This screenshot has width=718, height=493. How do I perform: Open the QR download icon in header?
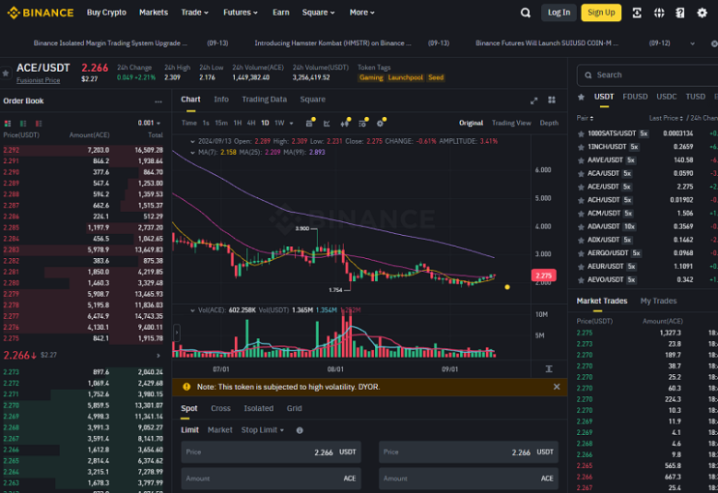[x=637, y=13]
